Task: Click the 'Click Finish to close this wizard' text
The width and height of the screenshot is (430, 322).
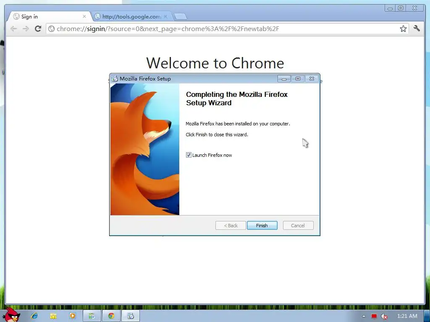Action: pyautogui.click(x=217, y=135)
